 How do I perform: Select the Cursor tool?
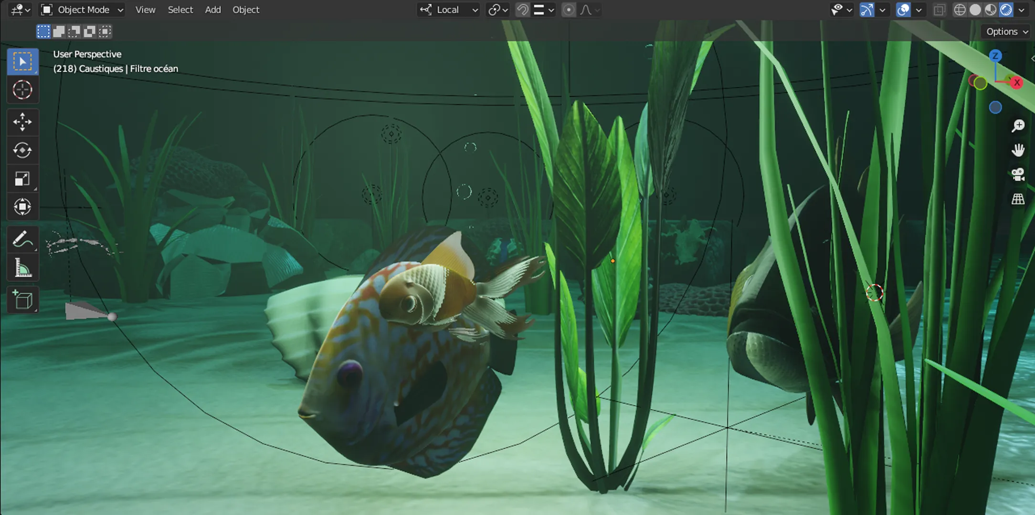(x=22, y=90)
